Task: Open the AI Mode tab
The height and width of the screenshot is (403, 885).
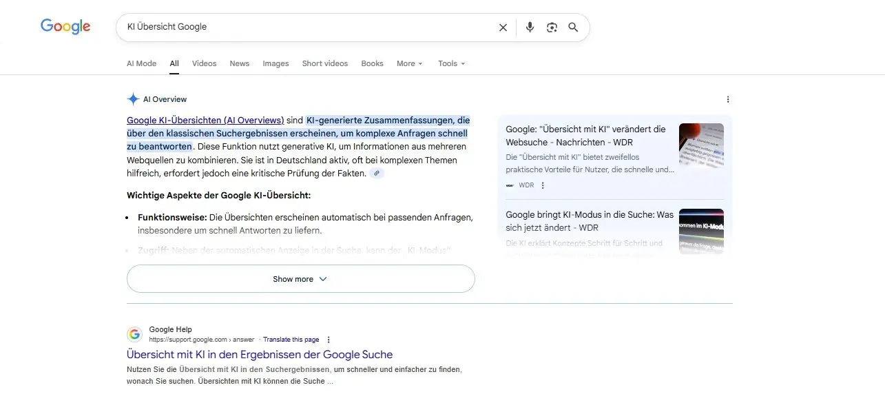Action: tap(141, 63)
